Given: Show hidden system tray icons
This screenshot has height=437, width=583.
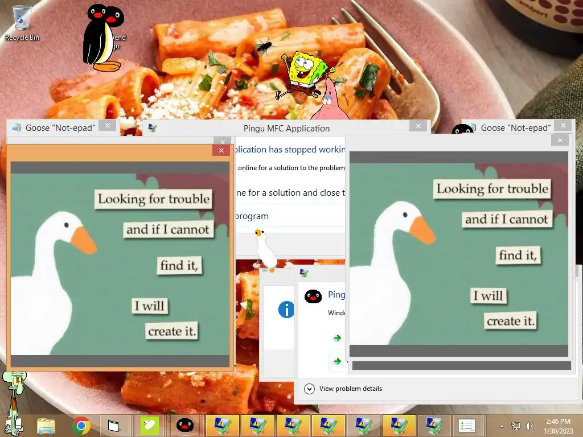Looking at the screenshot, I should point(502,426).
